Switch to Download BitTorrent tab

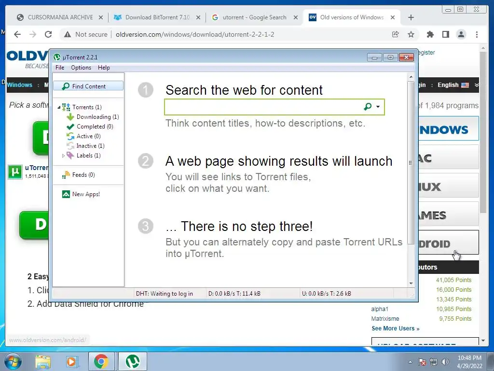157,17
